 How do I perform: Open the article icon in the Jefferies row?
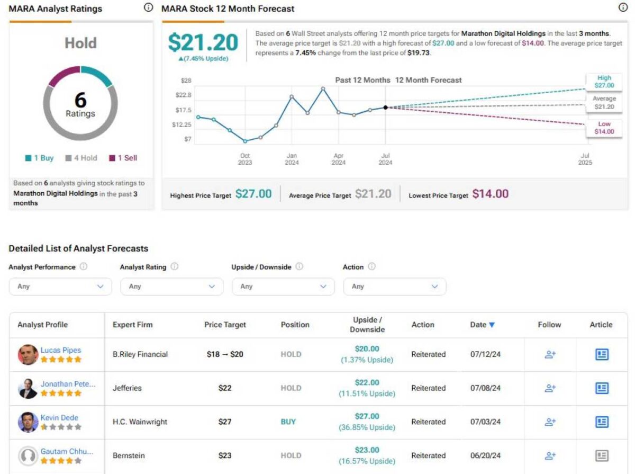pos(602,388)
